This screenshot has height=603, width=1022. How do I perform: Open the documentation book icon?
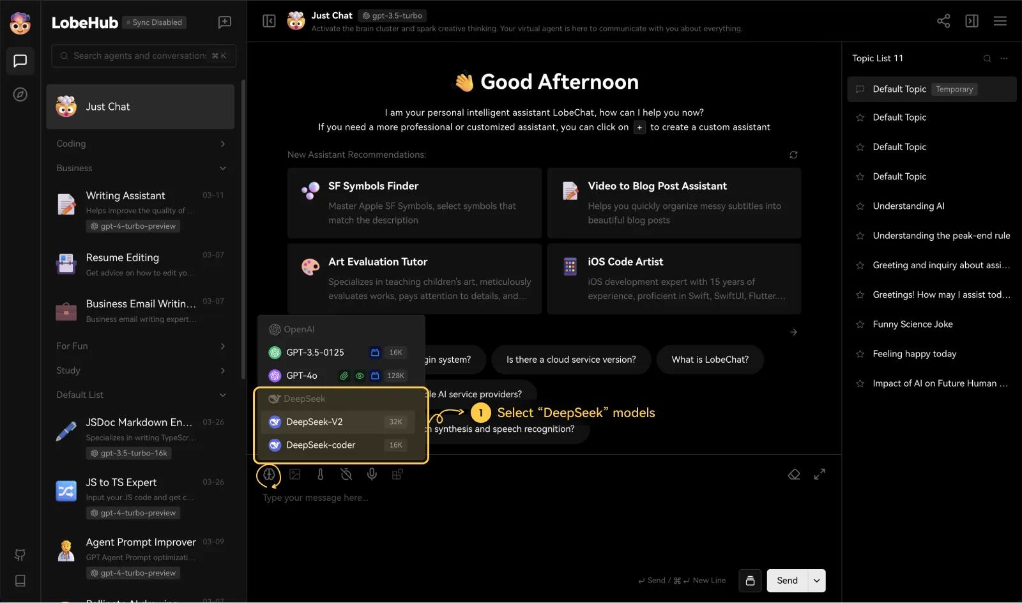(20, 581)
